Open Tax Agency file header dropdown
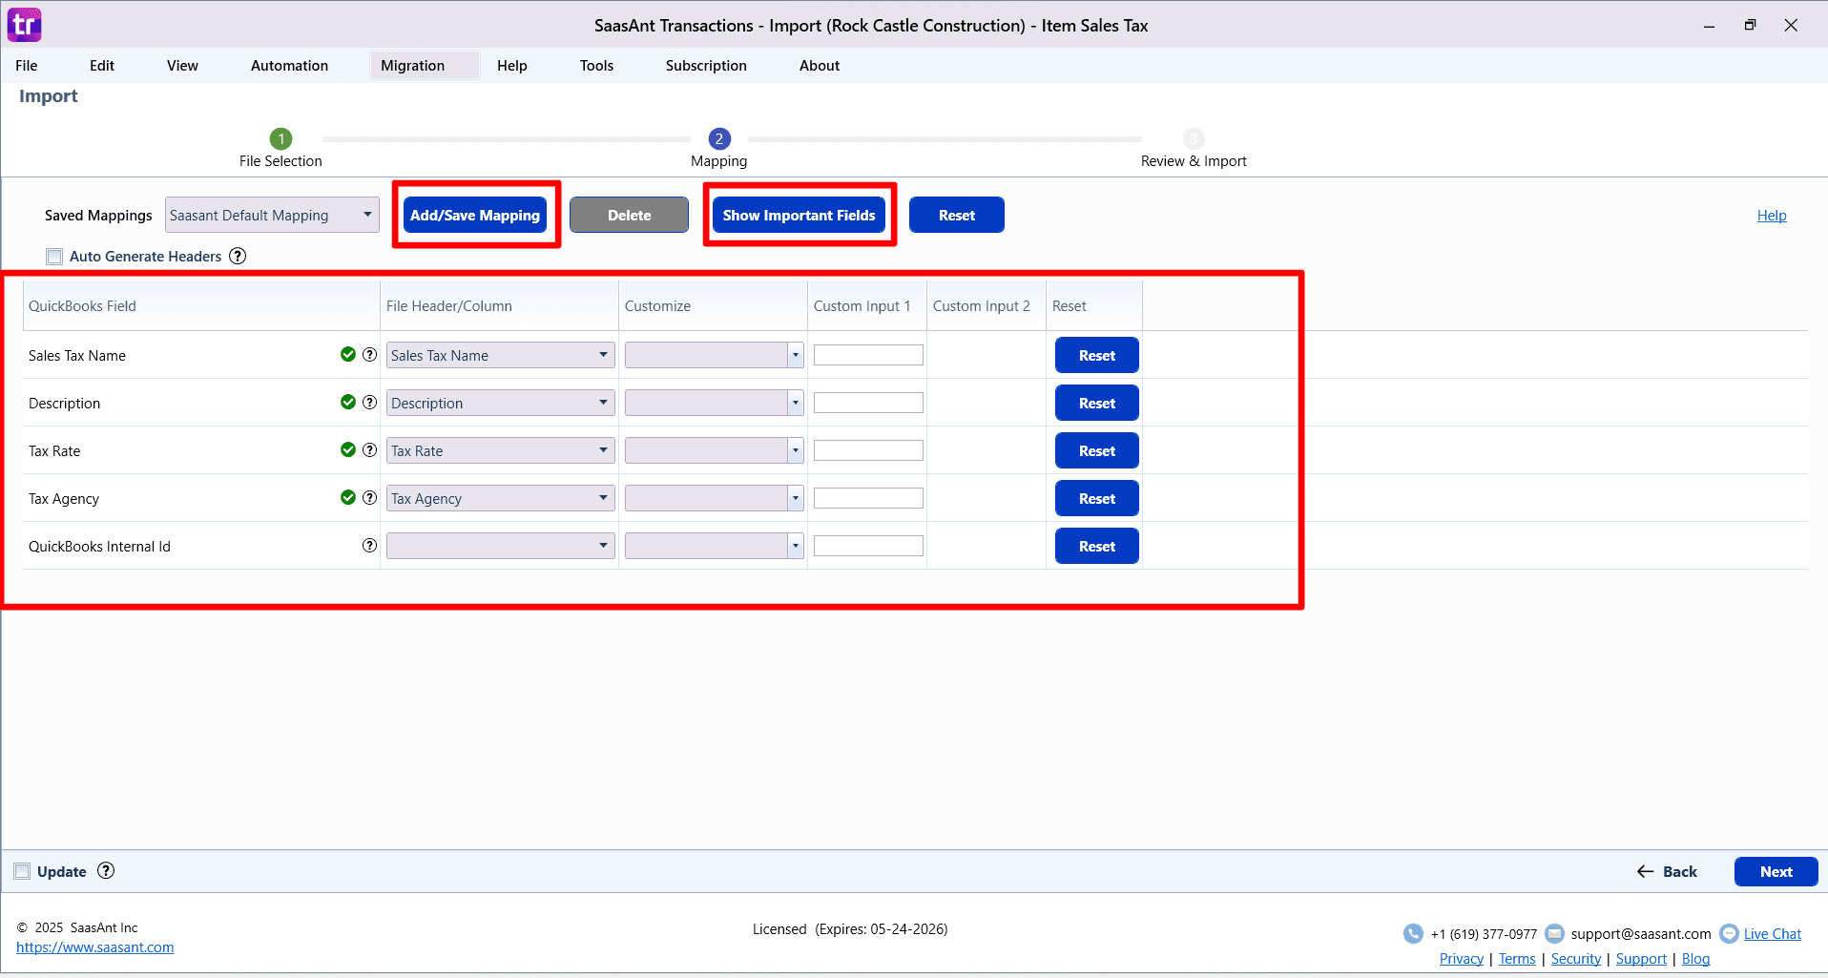The height and width of the screenshot is (978, 1828). pyautogui.click(x=500, y=498)
